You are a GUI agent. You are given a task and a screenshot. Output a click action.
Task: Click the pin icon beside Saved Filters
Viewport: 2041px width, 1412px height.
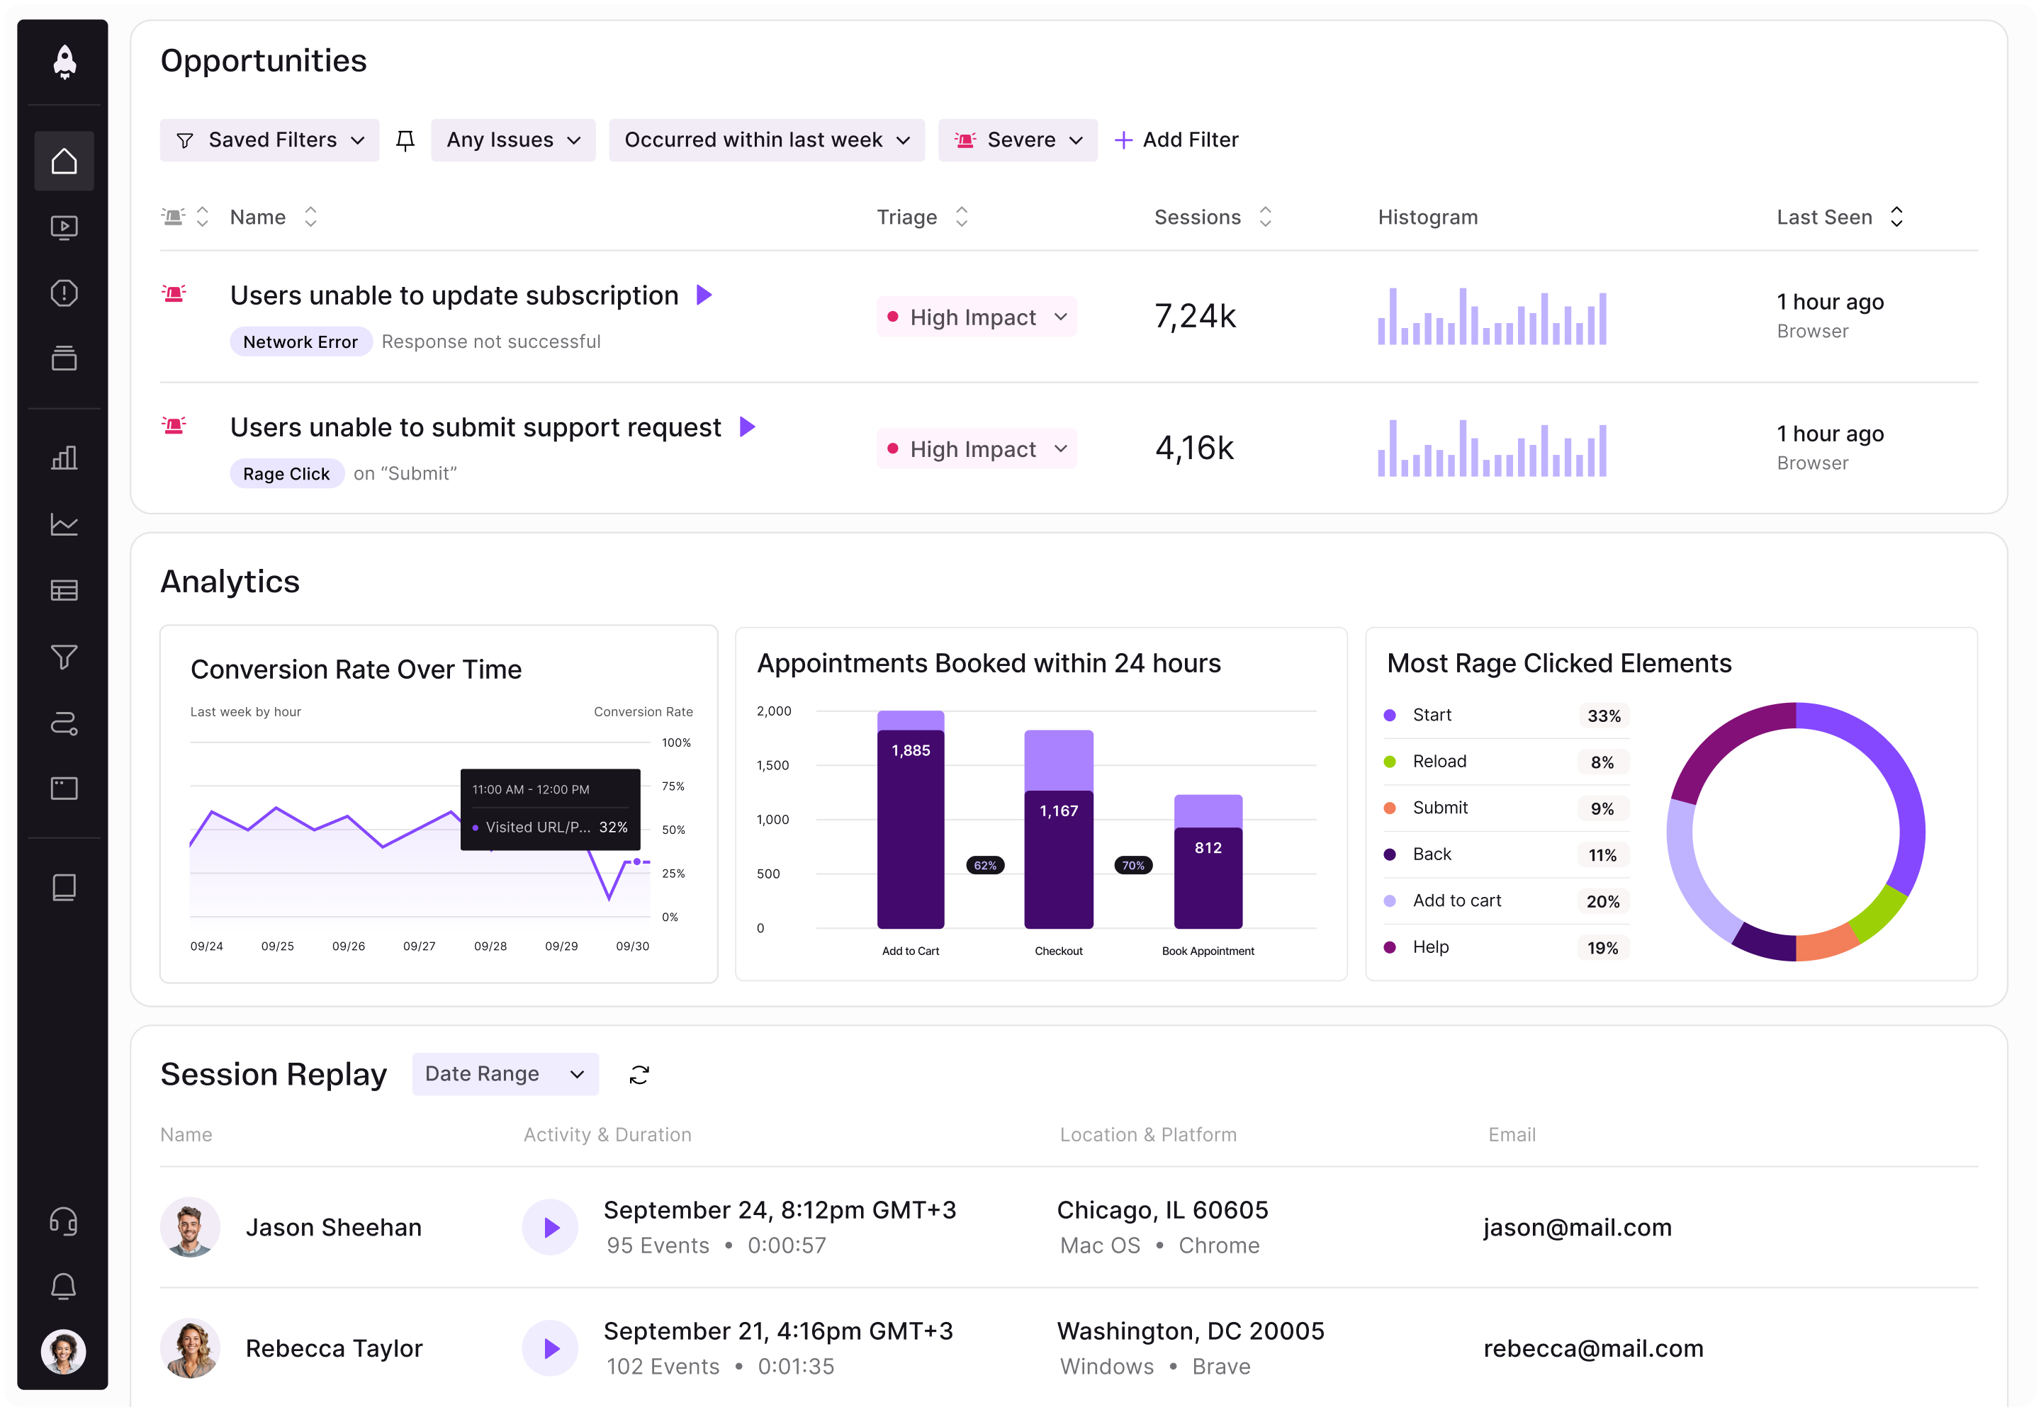pos(405,140)
